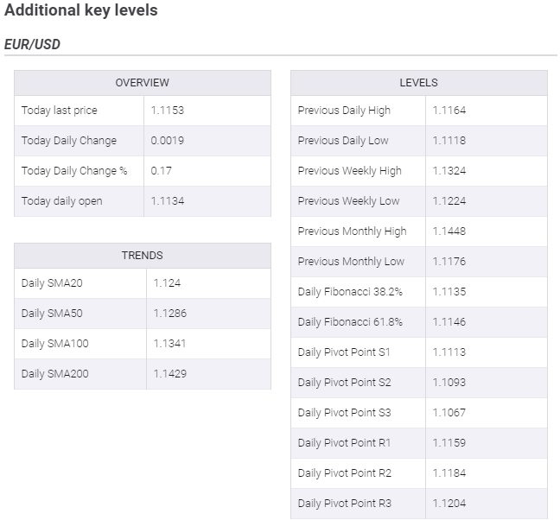Click the Daily Fibonacci 38.2% label
560x520 pixels.
coord(350,292)
